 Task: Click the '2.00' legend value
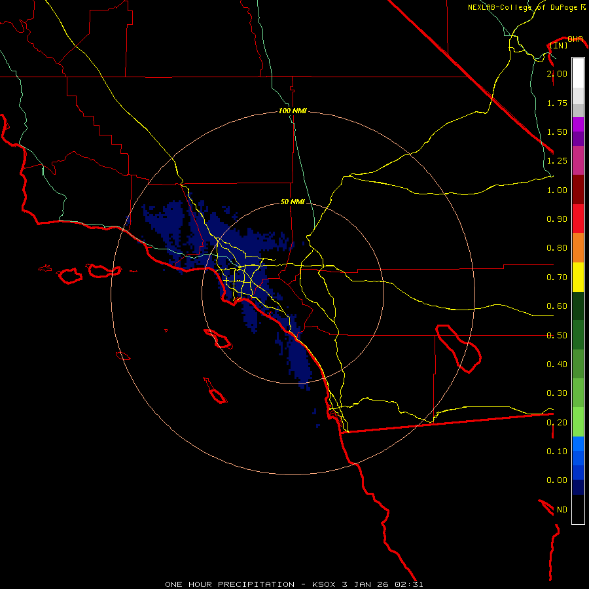[x=557, y=73]
